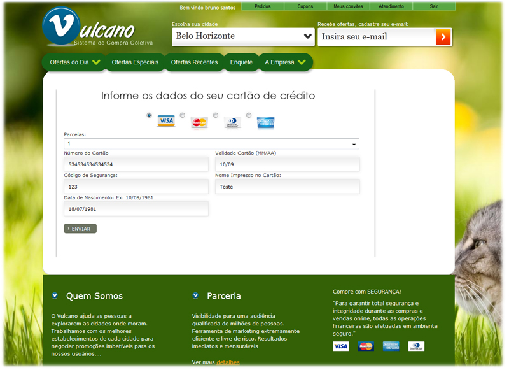Open Ofertas Especiais menu item
509x370 pixels.
(135, 62)
